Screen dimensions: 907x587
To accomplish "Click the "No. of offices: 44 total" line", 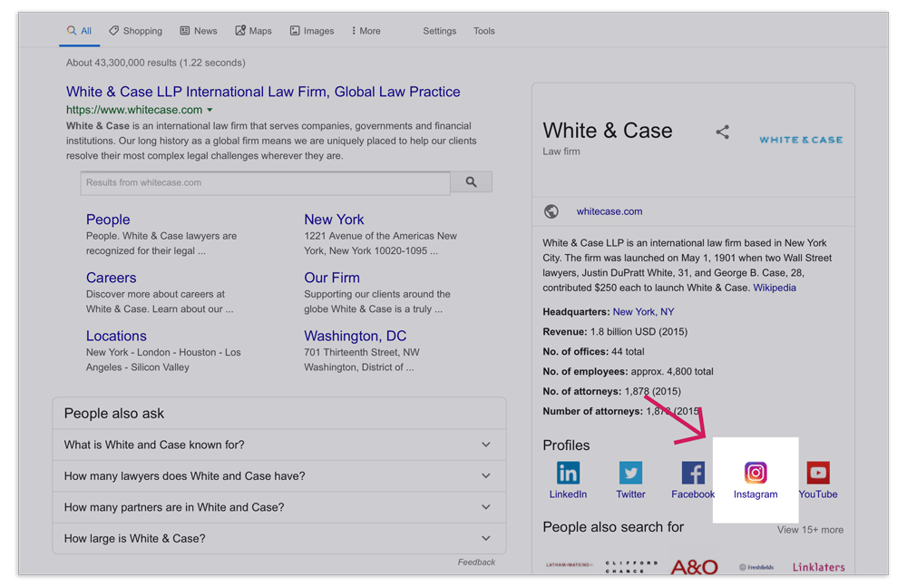I will point(593,351).
